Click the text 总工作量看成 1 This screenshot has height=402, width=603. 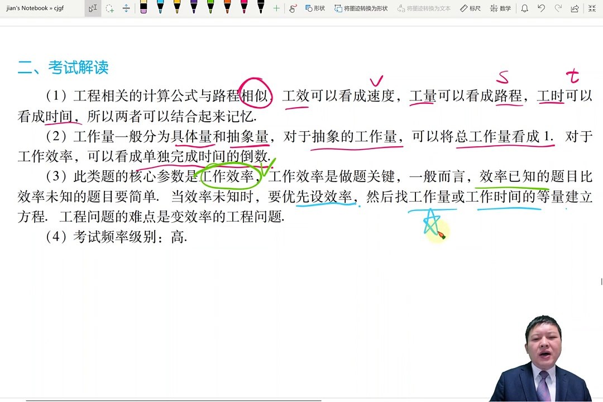[x=504, y=136]
